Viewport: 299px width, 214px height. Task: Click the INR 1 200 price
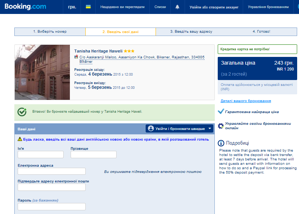click(x=285, y=69)
